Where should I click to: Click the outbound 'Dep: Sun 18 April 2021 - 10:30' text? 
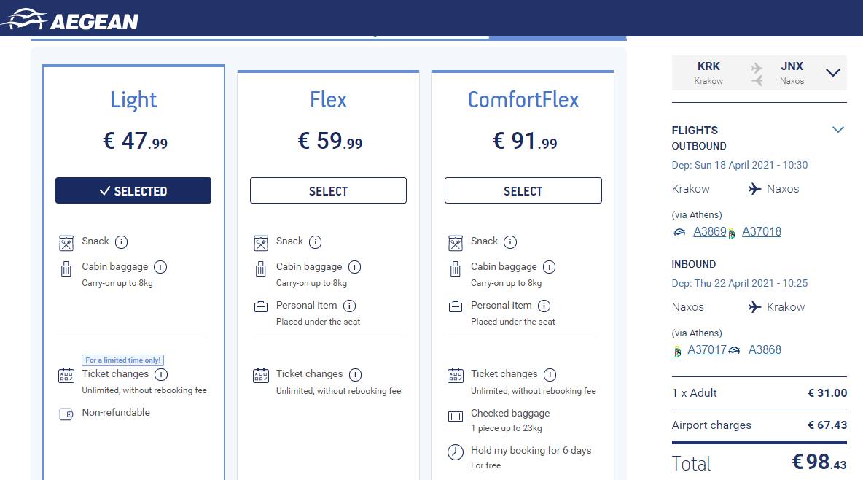click(x=739, y=166)
